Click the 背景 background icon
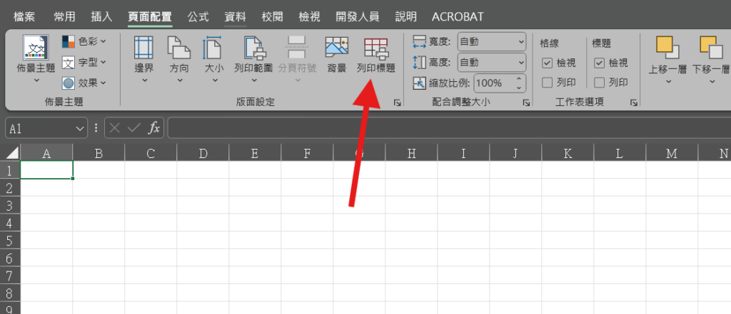Viewport: 731px width, 314px height. tap(336, 48)
